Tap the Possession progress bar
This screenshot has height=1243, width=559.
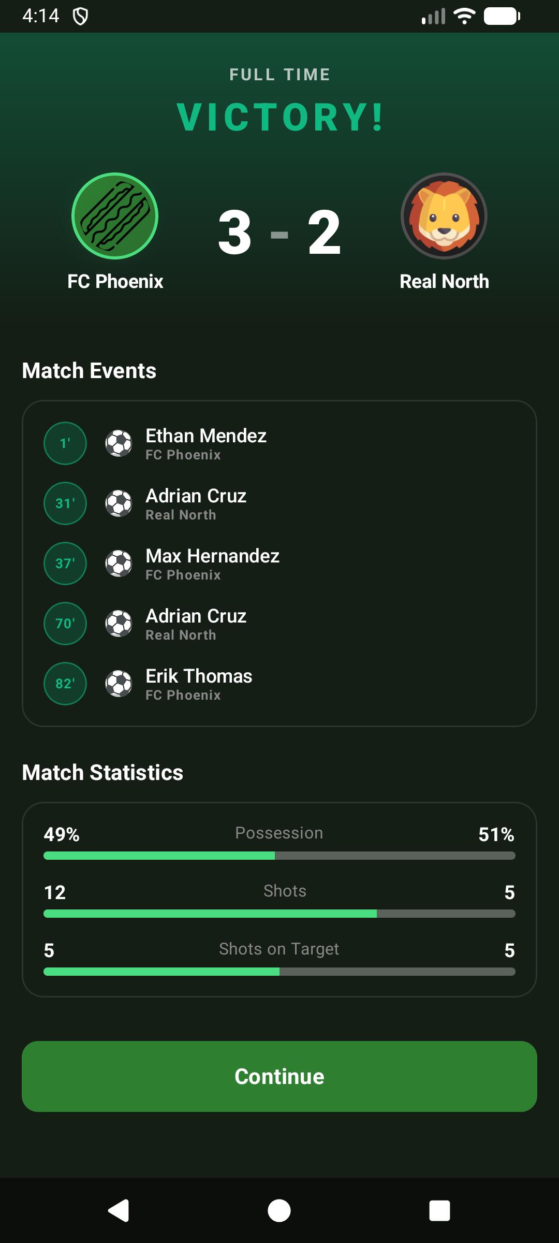tap(279, 856)
